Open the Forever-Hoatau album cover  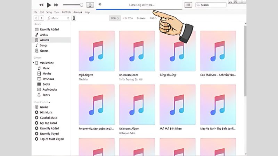coord(97,105)
